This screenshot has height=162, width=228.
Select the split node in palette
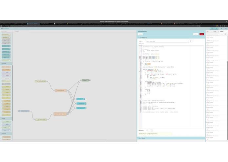[6, 95]
